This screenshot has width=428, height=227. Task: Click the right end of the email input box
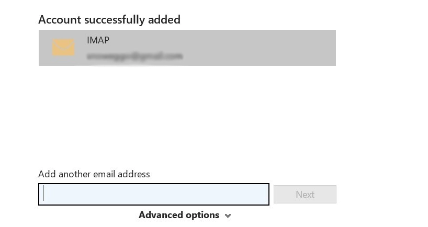click(x=262, y=195)
